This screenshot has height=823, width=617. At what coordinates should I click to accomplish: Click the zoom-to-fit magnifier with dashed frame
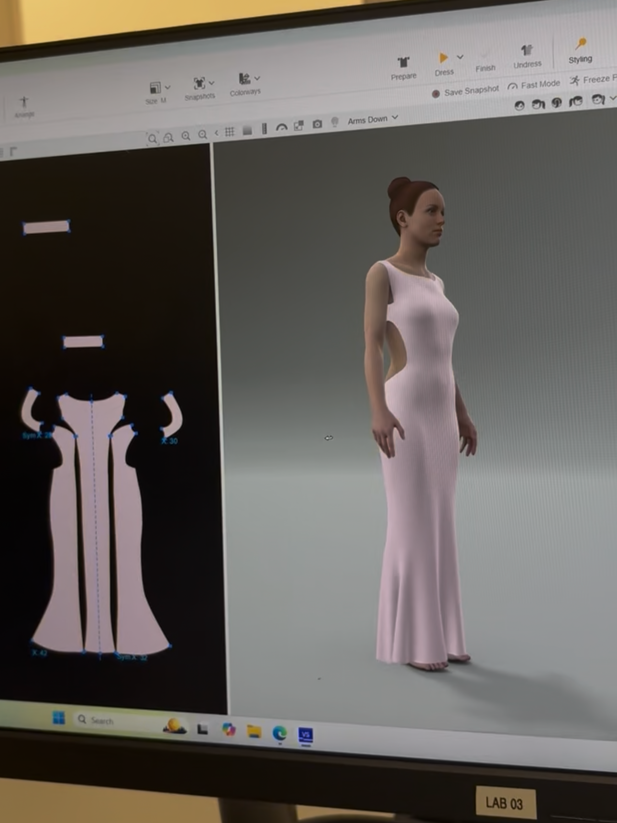click(x=152, y=139)
